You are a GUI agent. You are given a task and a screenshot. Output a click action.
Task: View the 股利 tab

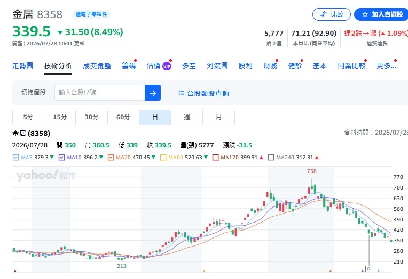click(245, 66)
